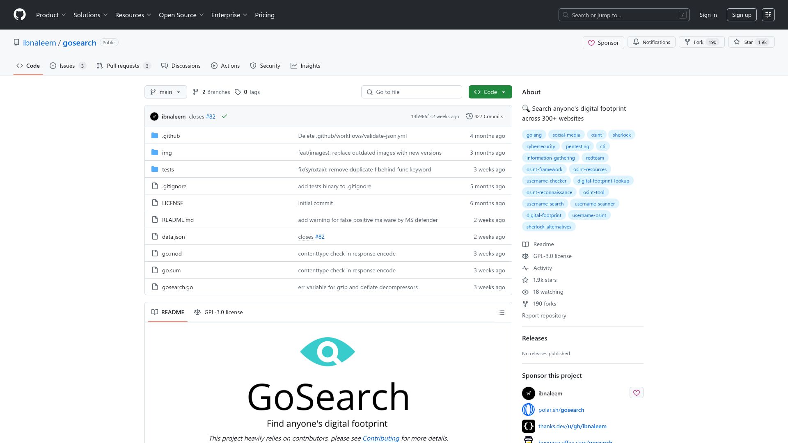
Task: Open the .gitignore file
Action: pyautogui.click(x=174, y=186)
